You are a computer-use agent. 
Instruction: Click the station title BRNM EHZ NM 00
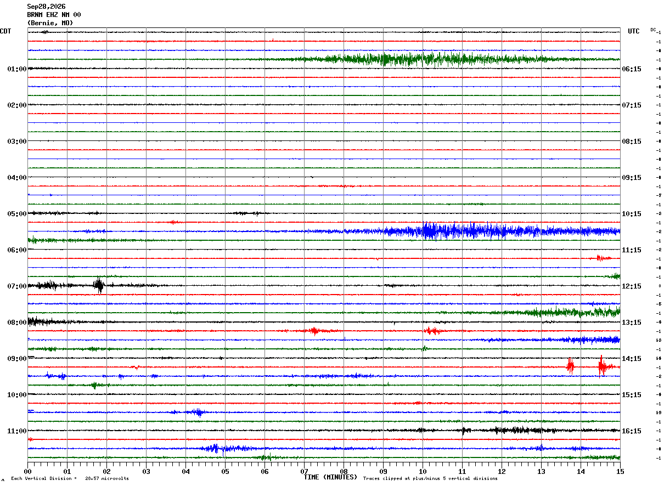(54, 15)
